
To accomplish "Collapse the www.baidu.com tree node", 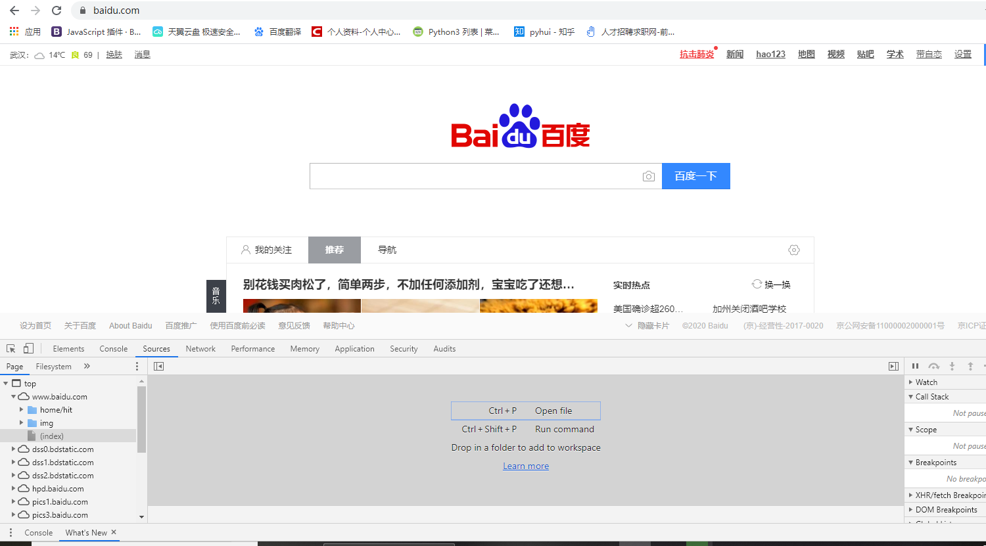I will tap(13, 396).
